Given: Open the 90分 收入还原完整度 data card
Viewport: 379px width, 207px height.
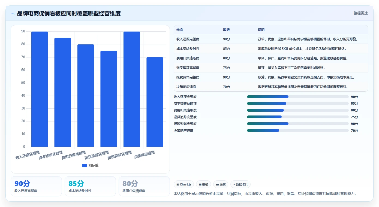Looking at the screenshot, I should [x=36, y=186].
